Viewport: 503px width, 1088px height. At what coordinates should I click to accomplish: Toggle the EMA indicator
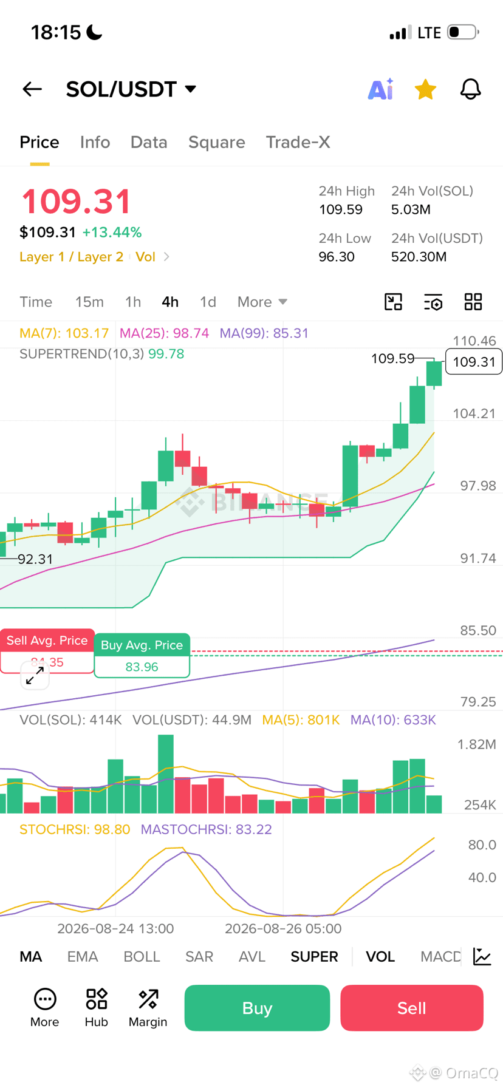click(83, 956)
